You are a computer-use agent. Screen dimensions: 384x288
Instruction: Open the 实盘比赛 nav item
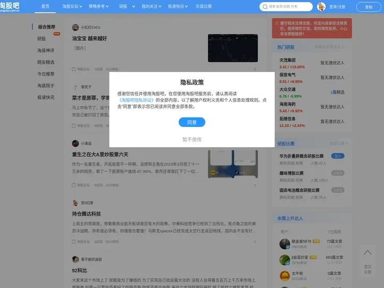click(204, 6)
